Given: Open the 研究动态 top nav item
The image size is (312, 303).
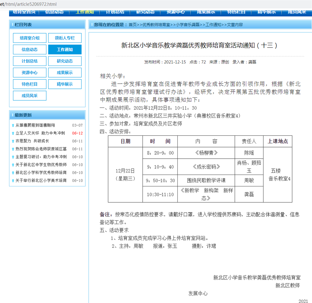Looking at the screenshot, I should (x=145, y=12).
